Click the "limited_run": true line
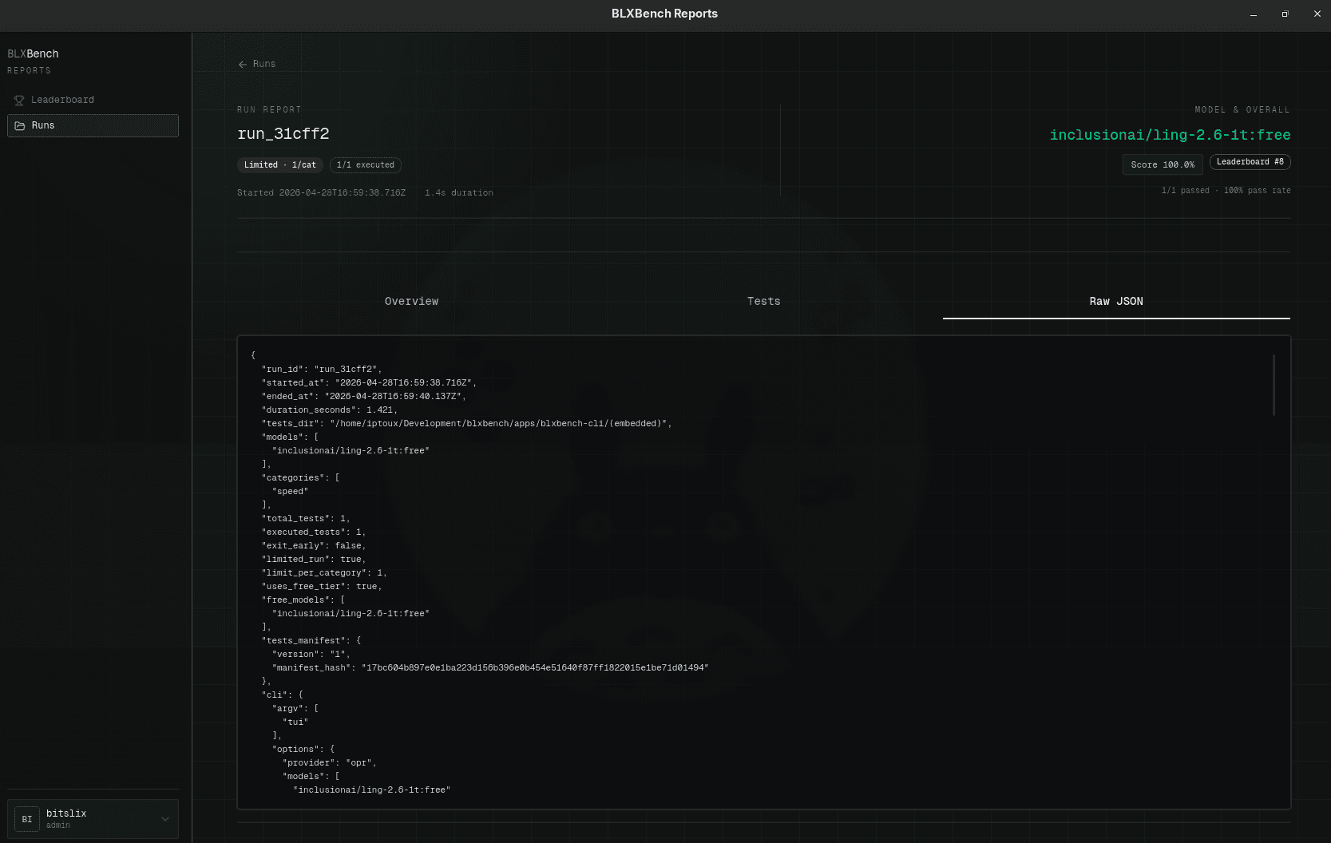The height and width of the screenshot is (843, 1331). [314, 560]
